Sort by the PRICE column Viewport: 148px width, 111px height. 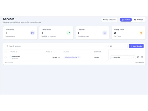(x=49, y=52)
